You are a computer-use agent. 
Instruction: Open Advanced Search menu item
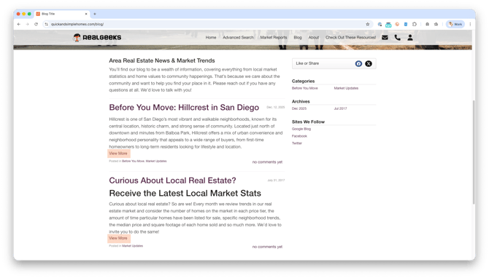238,37
